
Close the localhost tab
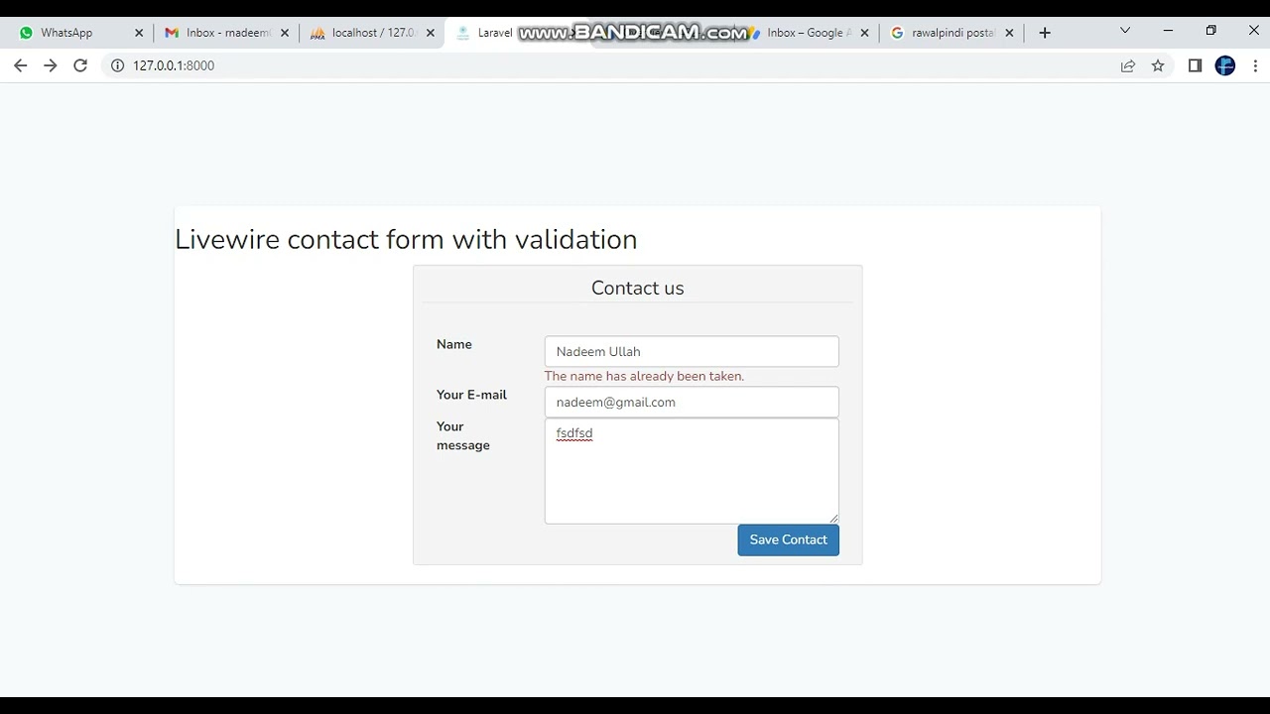coord(431,33)
